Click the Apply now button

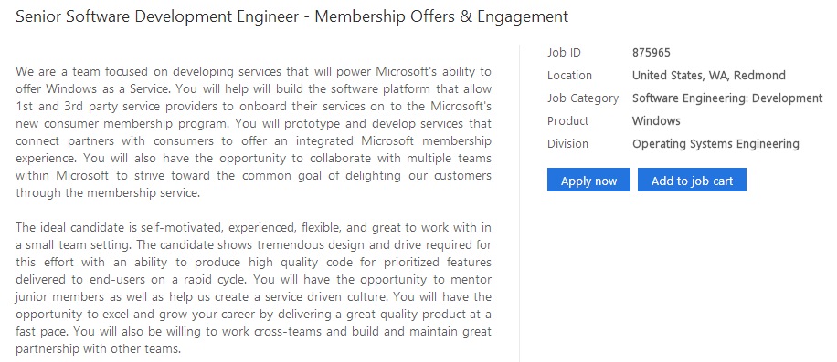pos(588,180)
